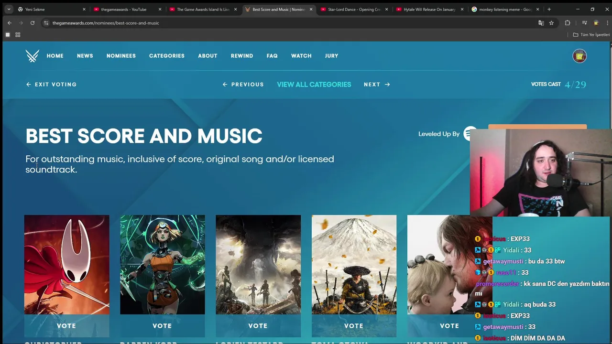This screenshot has height=344, width=612.
Task: Open the Extensions puzzle icon
Action: (568, 23)
